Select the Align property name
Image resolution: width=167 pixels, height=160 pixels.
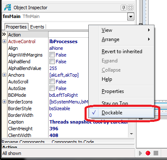click(x=13, y=48)
